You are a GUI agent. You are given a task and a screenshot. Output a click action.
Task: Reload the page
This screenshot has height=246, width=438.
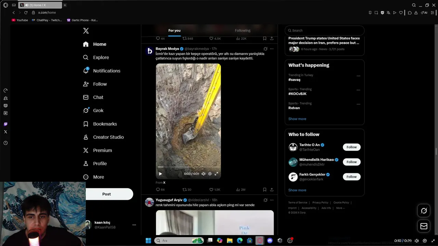point(26,13)
